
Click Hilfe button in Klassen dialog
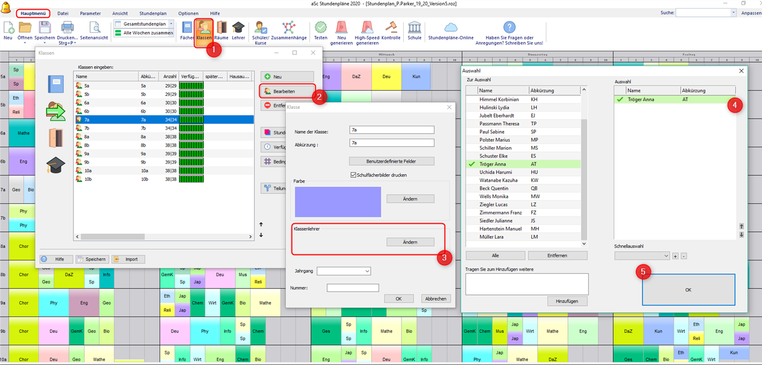tap(56, 259)
